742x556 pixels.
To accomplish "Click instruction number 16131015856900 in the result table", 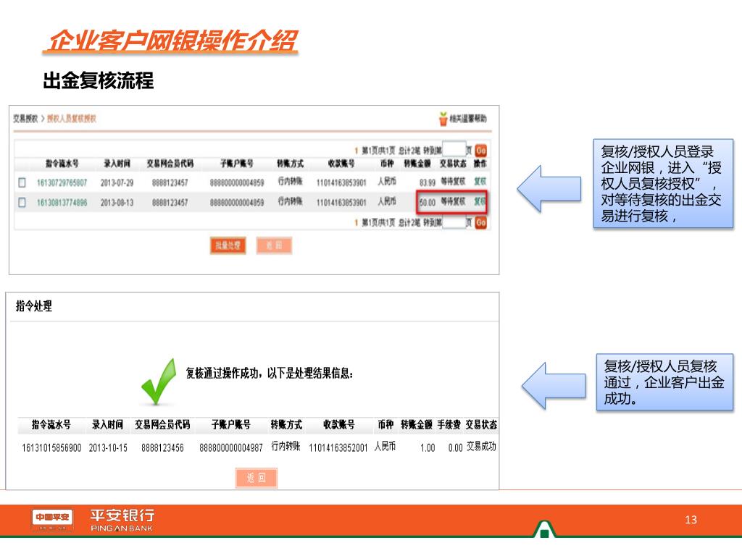I will tap(51, 447).
